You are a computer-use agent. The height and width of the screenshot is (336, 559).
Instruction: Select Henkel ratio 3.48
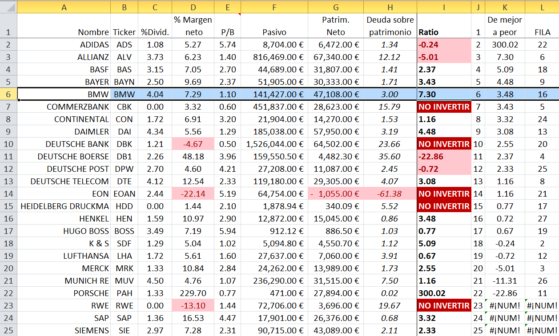444,218
